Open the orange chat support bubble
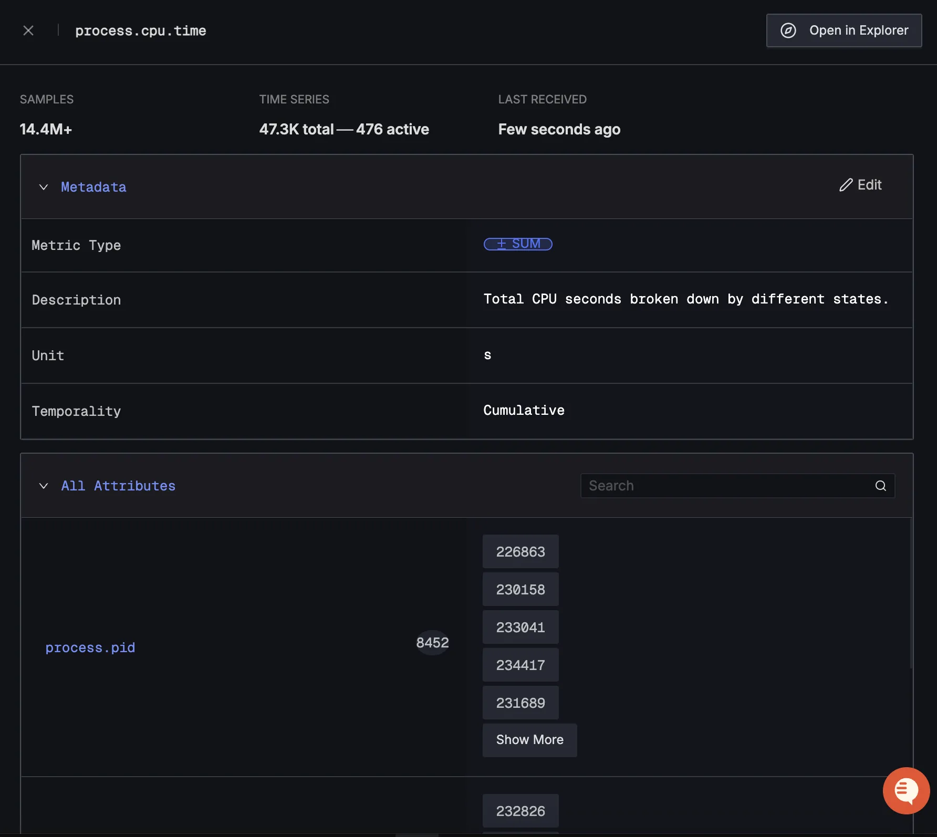Viewport: 937px width, 837px height. [x=905, y=790]
